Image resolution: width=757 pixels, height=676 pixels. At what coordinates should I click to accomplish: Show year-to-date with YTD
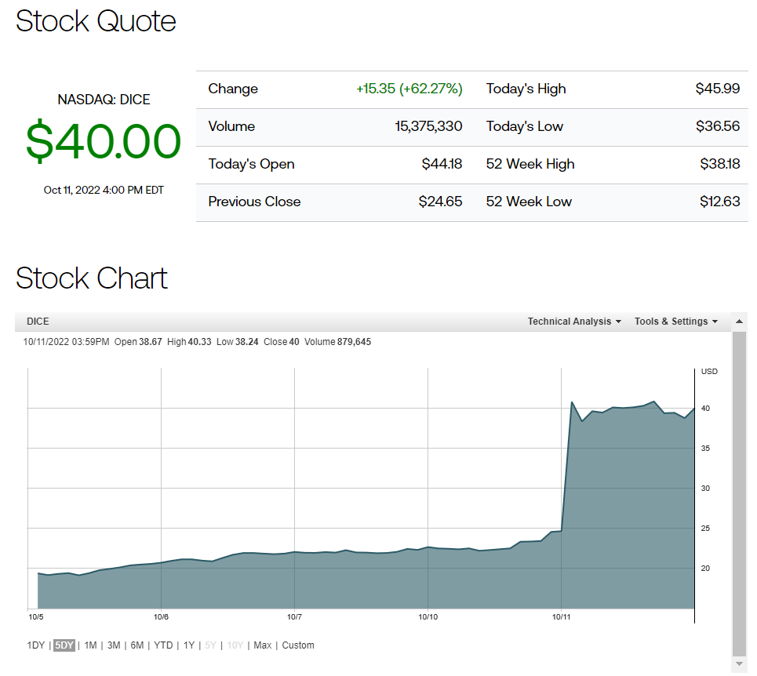(x=163, y=645)
